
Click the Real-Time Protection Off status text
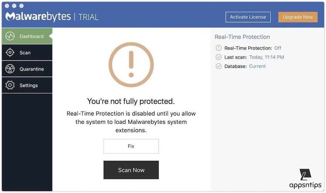278,48
